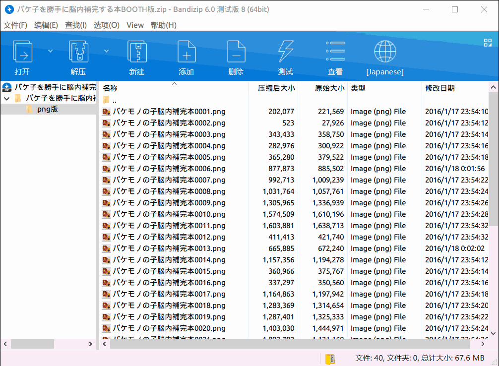The width and height of the screenshot is (499, 366).
Task: Open the 选项(O) menu
Action: click(106, 25)
